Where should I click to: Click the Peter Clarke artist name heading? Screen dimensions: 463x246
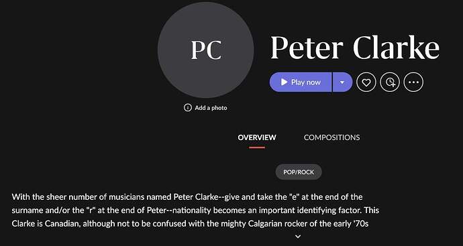tap(355, 48)
